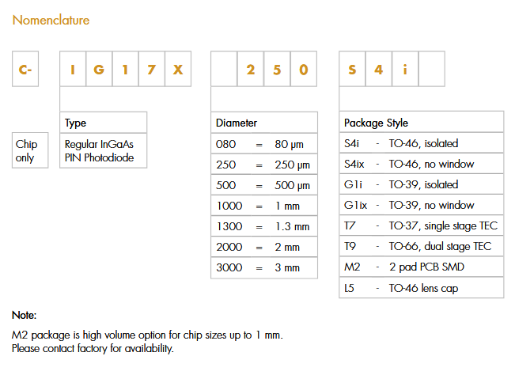Select the "TO-66, dual stage TEC" description
This screenshot has width=515, height=375.
[x=439, y=247]
